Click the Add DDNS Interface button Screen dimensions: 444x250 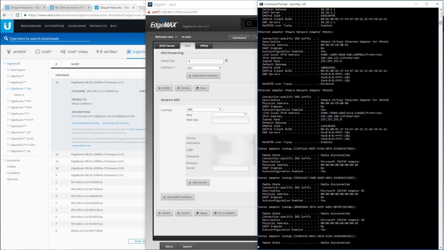click(x=178, y=197)
